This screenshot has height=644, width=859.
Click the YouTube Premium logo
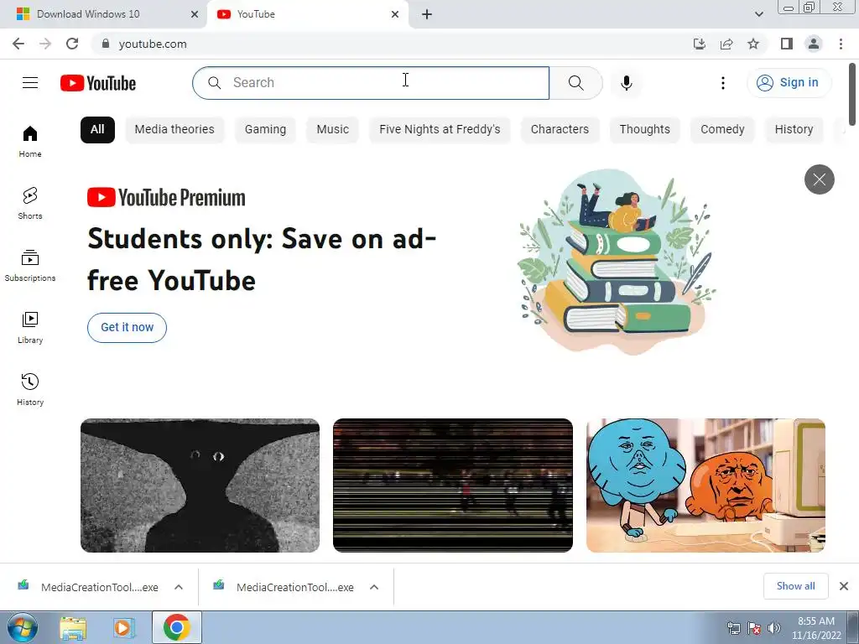click(x=166, y=197)
